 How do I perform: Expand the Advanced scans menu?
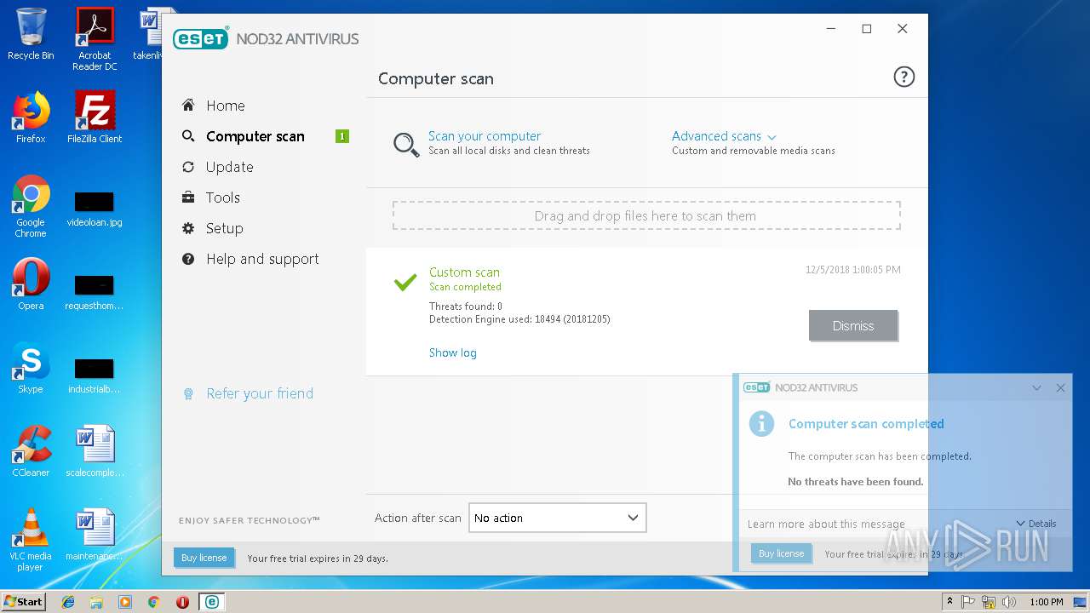click(724, 136)
